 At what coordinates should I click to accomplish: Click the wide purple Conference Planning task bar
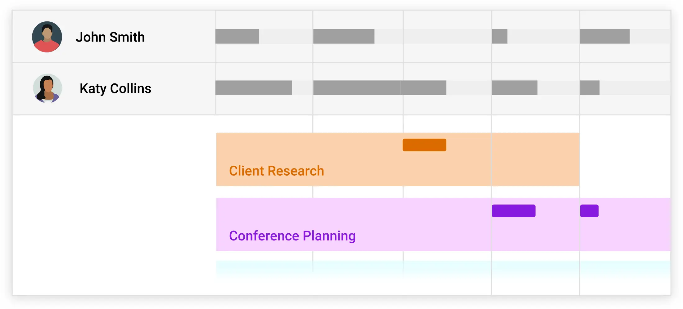coord(513,211)
